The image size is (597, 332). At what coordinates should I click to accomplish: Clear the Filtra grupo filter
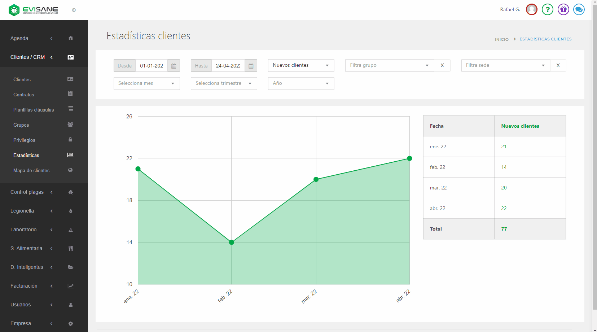tap(442, 65)
